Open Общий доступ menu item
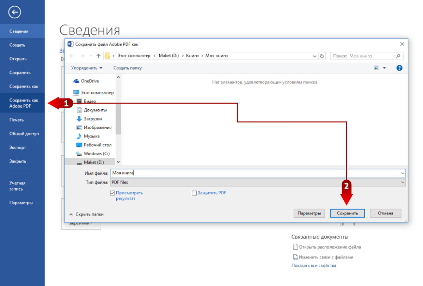Screen dimensions: 423x286 (22, 134)
